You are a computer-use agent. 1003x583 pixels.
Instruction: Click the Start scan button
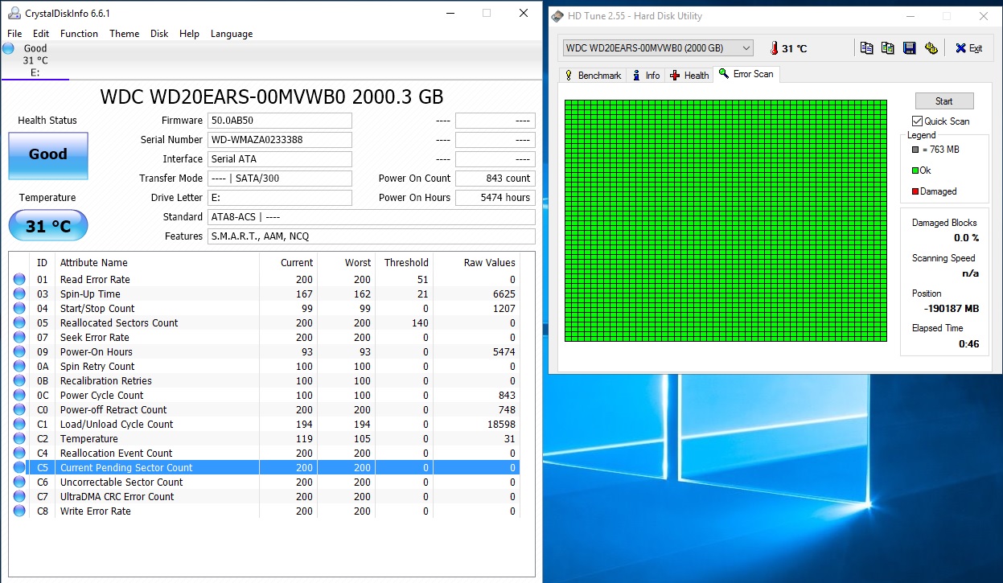click(944, 101)
